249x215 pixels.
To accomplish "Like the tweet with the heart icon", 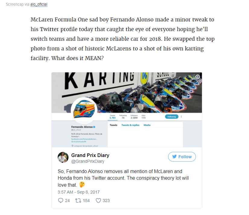I will (x=98, y=201).
